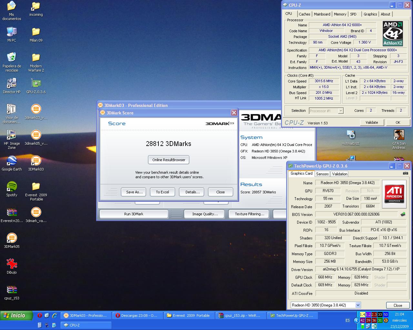
Task: Select the GPU-Z Driver Version field
Action: pyautogui.click(x=361, y=269)
